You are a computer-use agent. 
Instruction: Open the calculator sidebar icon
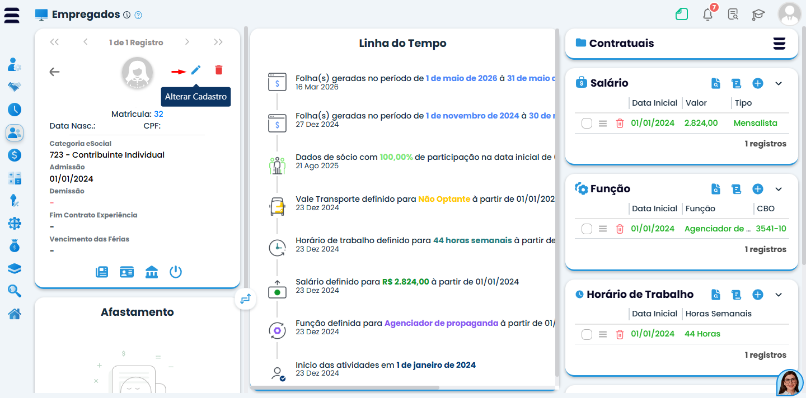[15, 178]
